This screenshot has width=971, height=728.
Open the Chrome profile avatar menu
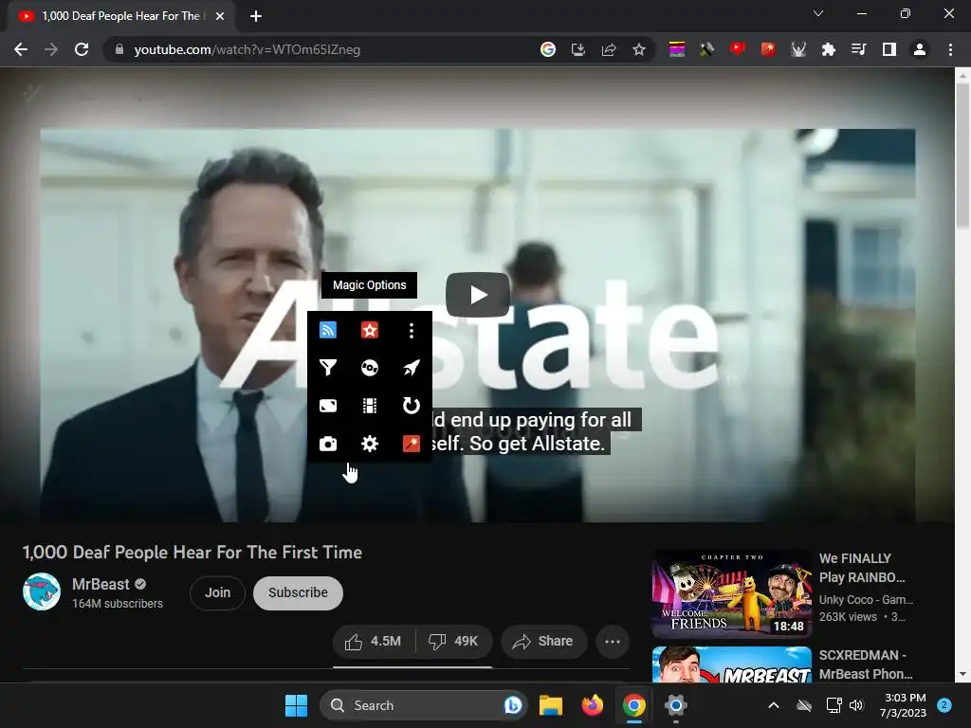point(920,49)
